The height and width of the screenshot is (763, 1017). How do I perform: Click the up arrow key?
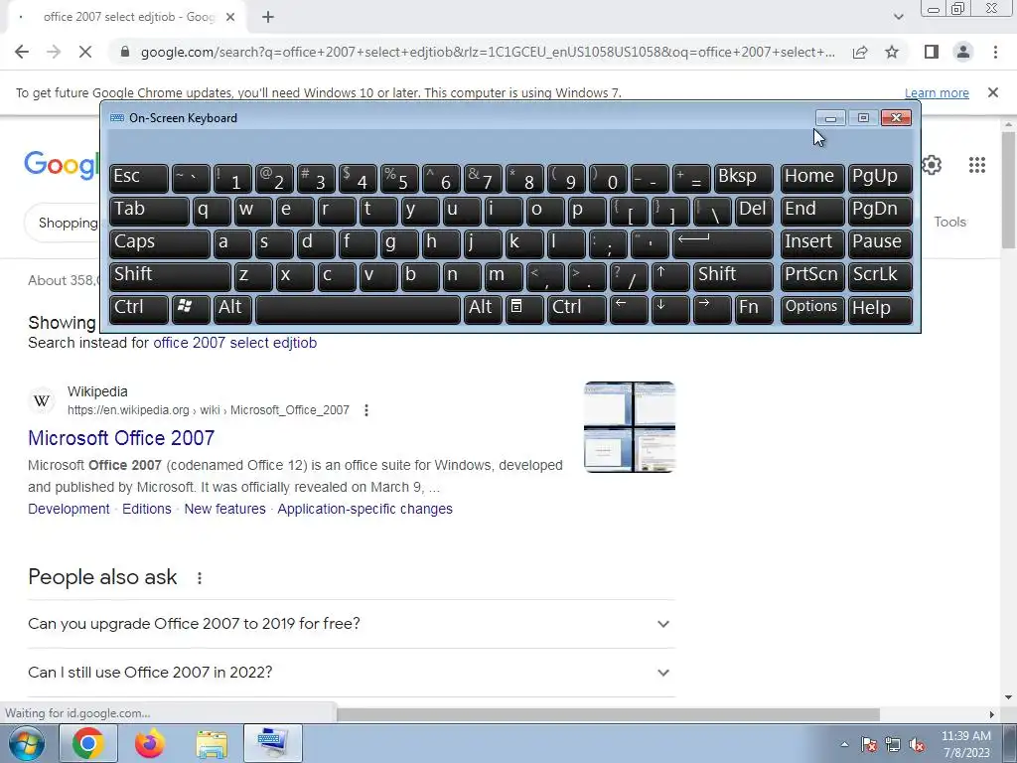tap(670, 276)
